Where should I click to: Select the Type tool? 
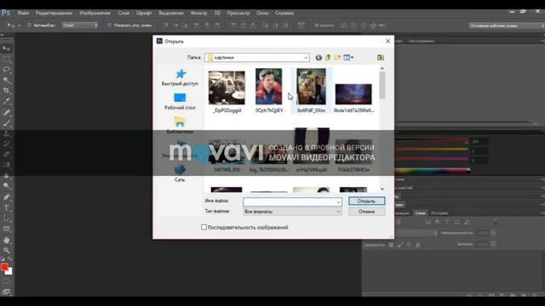pyautogui.click(x=7, y=207)
